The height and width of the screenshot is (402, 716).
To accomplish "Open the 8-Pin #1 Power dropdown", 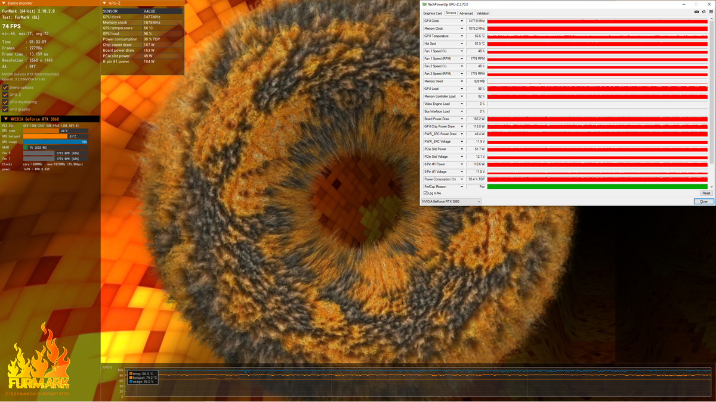I will tap(461, 164).
